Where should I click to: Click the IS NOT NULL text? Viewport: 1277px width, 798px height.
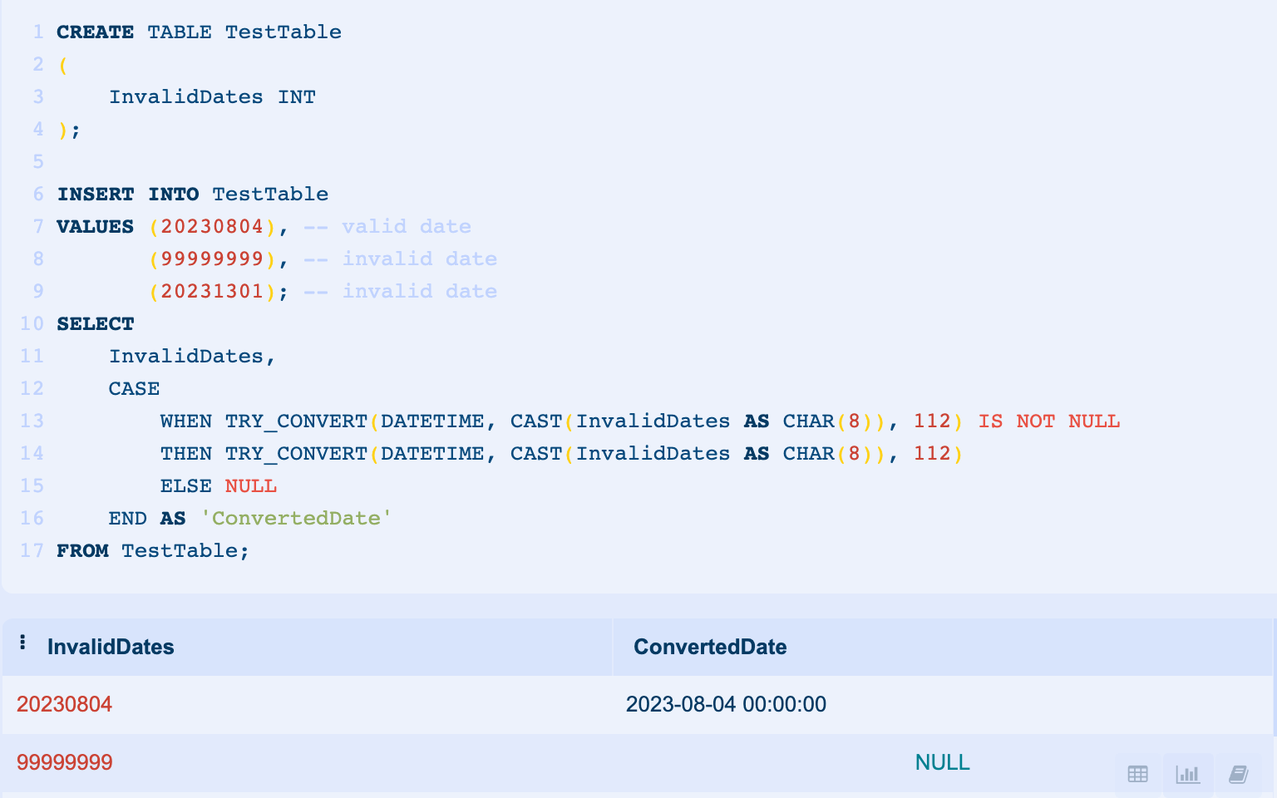pos(1049,421)
